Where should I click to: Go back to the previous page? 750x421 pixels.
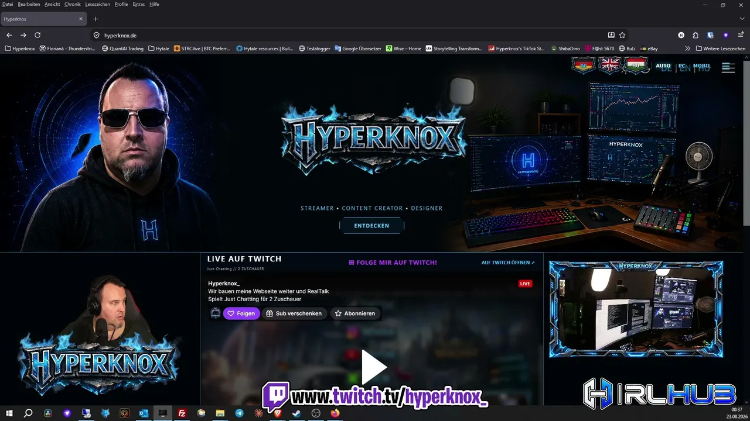click(9, 35)
